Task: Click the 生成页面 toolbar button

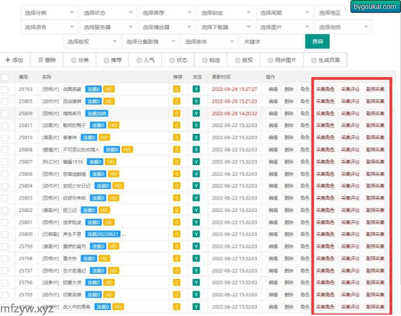Action: point(325,60)
